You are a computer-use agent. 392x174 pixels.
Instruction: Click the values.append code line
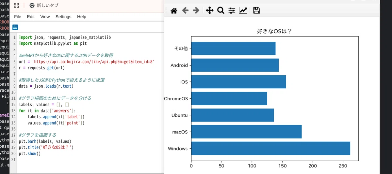[56, 123]
